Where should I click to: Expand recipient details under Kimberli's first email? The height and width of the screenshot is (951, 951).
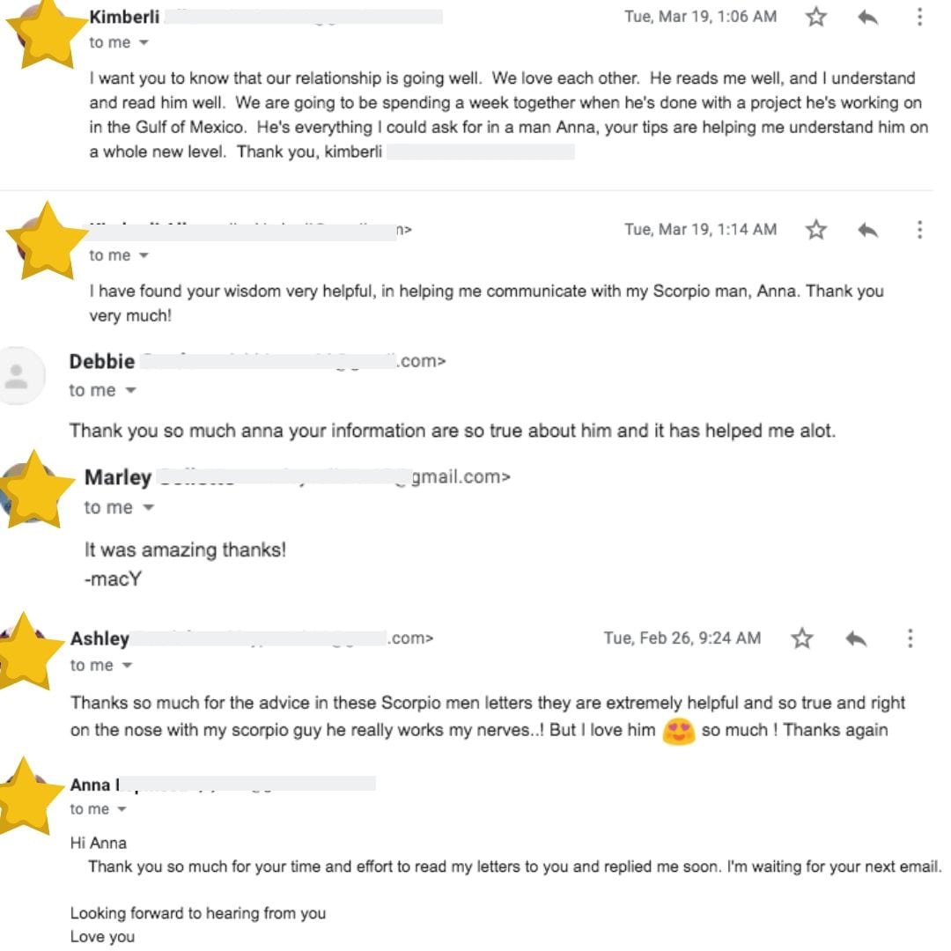pyautogui.click(x=144, y=43)
